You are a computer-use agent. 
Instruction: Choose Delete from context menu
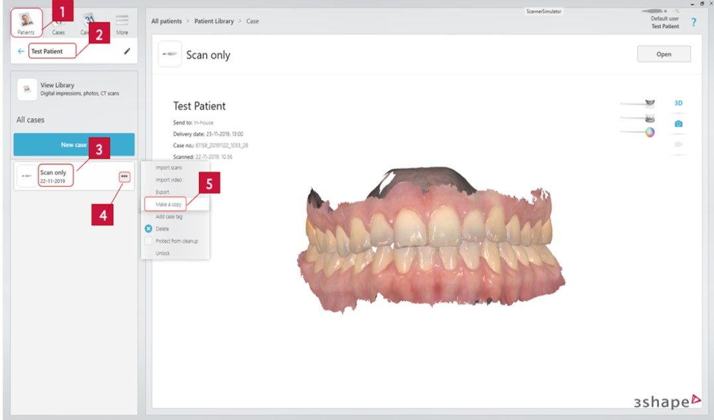162,229
